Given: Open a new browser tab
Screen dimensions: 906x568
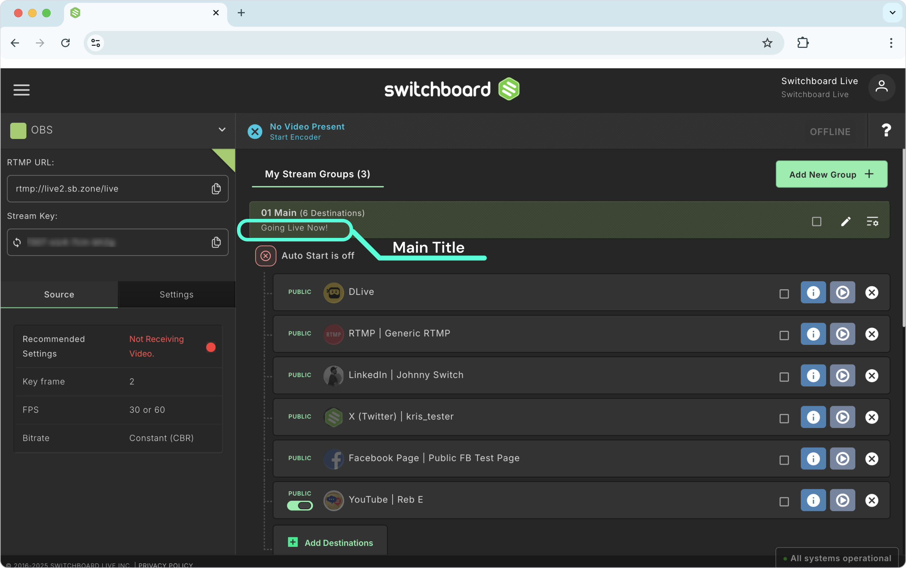Looking at the screenshot, I should click(241, 13).
